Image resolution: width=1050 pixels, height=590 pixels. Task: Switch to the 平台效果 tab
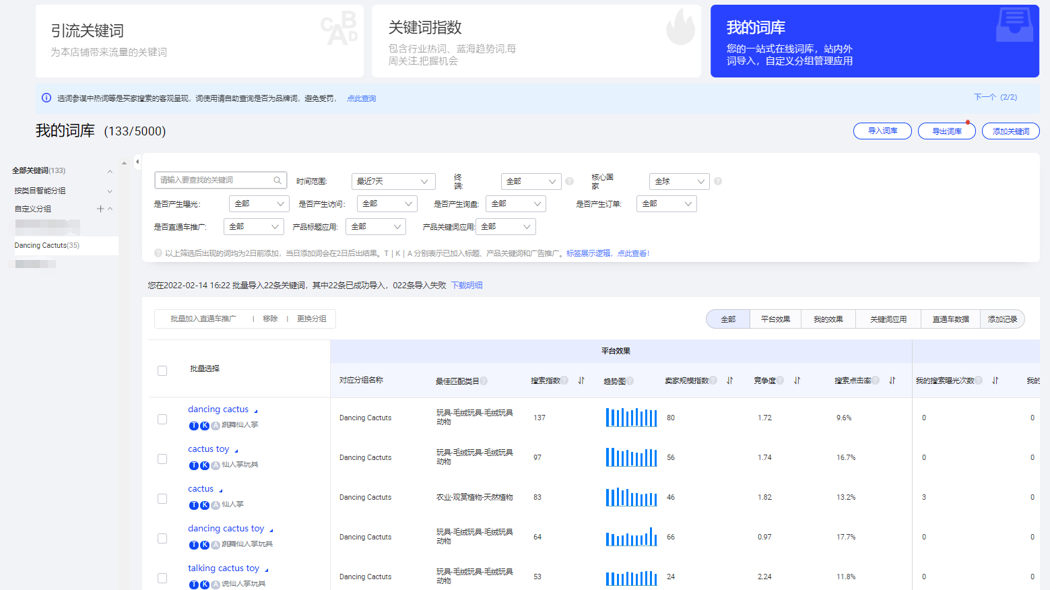pos(775,319)
